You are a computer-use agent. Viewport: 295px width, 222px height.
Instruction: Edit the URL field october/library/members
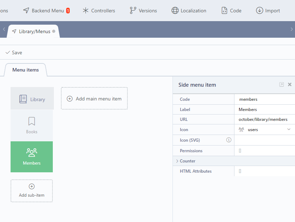click(264, 119)
